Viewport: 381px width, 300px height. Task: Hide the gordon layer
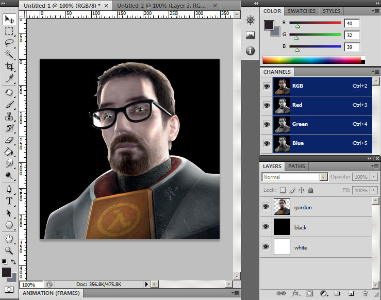pyautogui.click(x=266, y=207)
